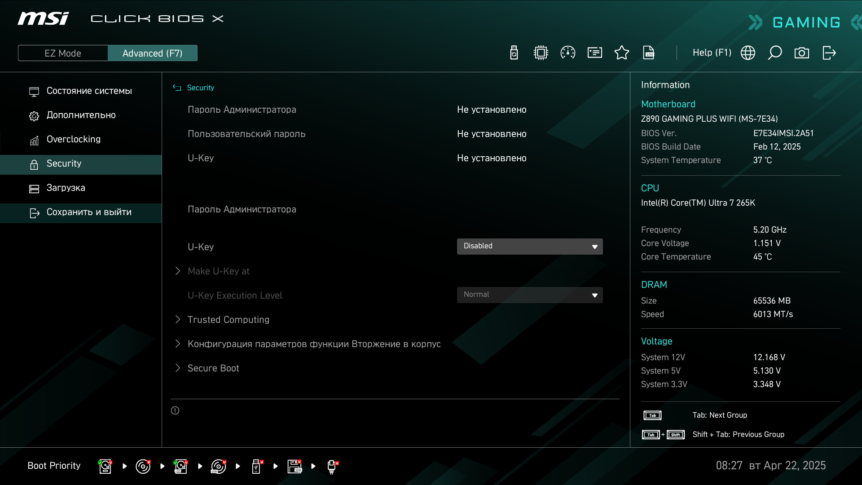Click BIOS version E7E34IMSI.2A51
This screenshot has width=862, height=485.
pyautogui.click(x=783, y=133)
